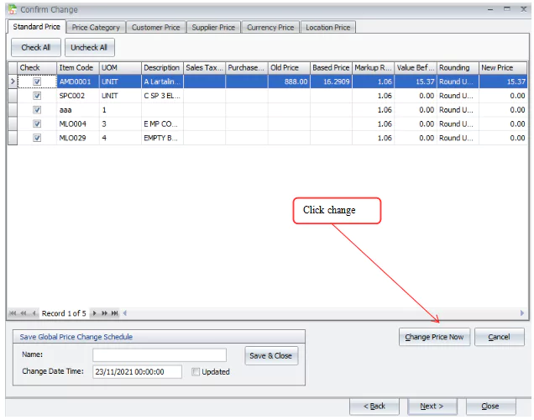Sort by Based Price column header

pyautogui.click(x=331, y=68)
